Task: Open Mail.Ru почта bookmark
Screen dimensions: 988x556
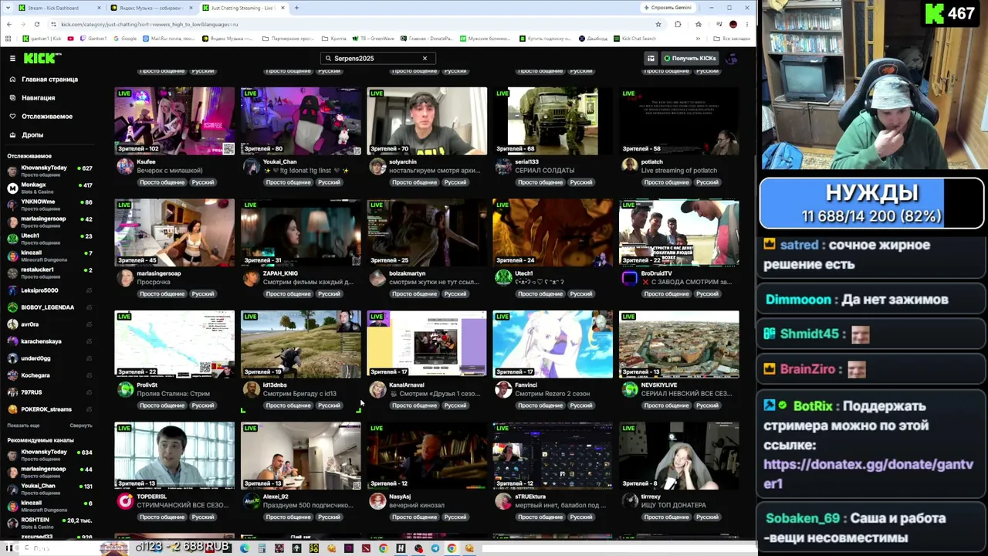Action: coord(169,39)
